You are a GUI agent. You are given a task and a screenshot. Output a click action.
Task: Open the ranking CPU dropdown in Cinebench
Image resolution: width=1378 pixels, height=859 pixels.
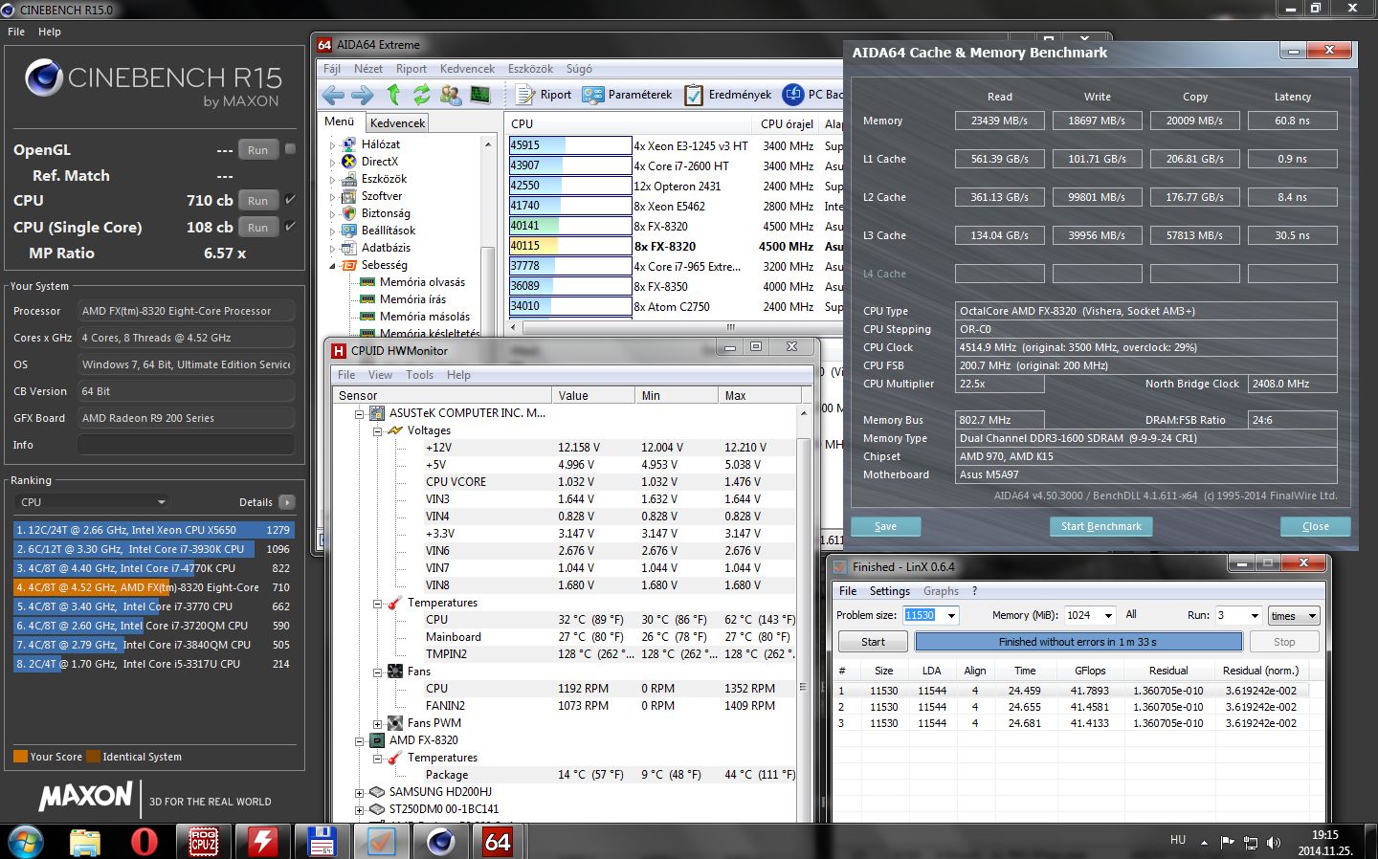pyautogui.click(x=93, y=502)
